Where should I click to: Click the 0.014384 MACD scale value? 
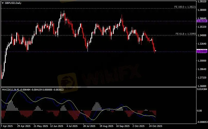point(202,89)
